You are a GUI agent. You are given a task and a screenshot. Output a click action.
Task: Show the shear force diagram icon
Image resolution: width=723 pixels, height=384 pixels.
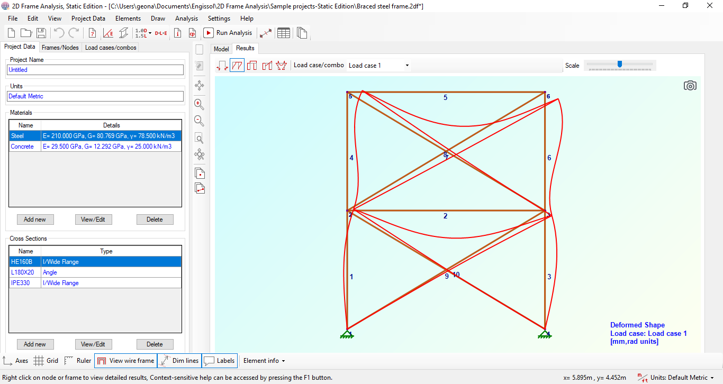[267, 66]
